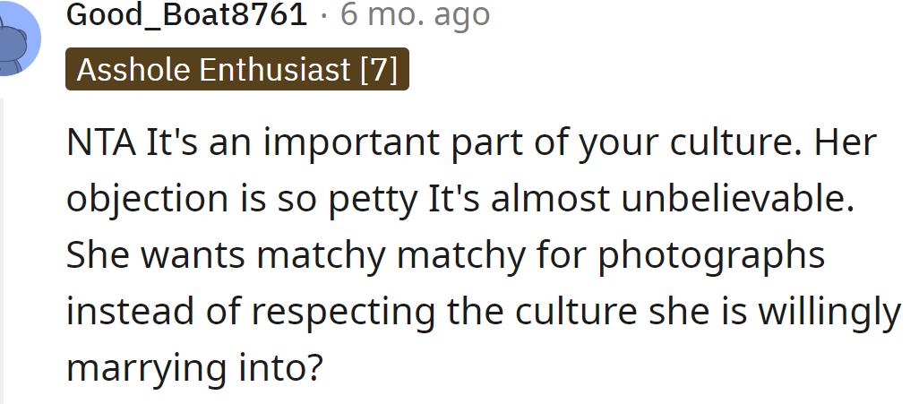The height and width of the screenshot is (404, 919).
Task: Click the line "She wants matchy matchy"
Action: pyautogui.click(x=445, y=256)
